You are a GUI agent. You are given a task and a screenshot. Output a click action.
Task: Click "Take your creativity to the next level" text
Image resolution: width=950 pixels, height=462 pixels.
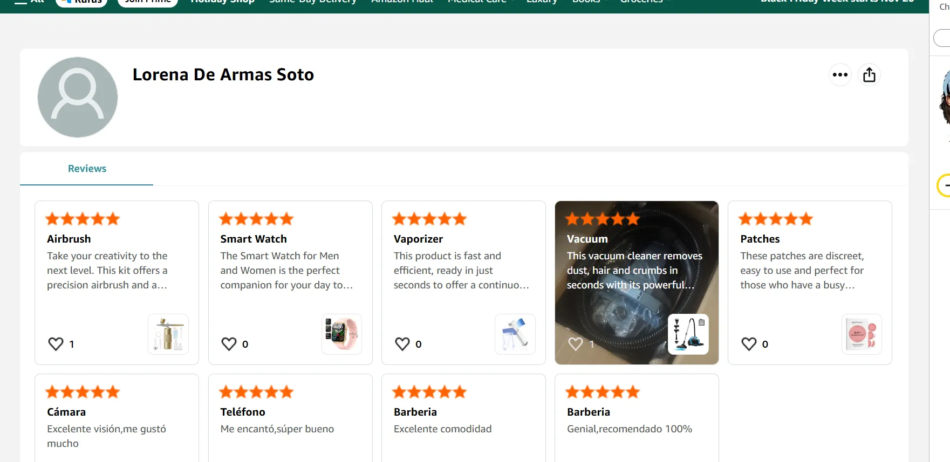[107, 270]
